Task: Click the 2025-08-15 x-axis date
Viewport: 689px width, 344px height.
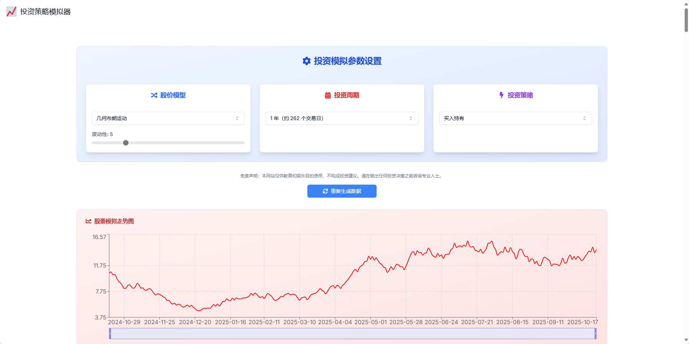Action: [x=512, y=322]
